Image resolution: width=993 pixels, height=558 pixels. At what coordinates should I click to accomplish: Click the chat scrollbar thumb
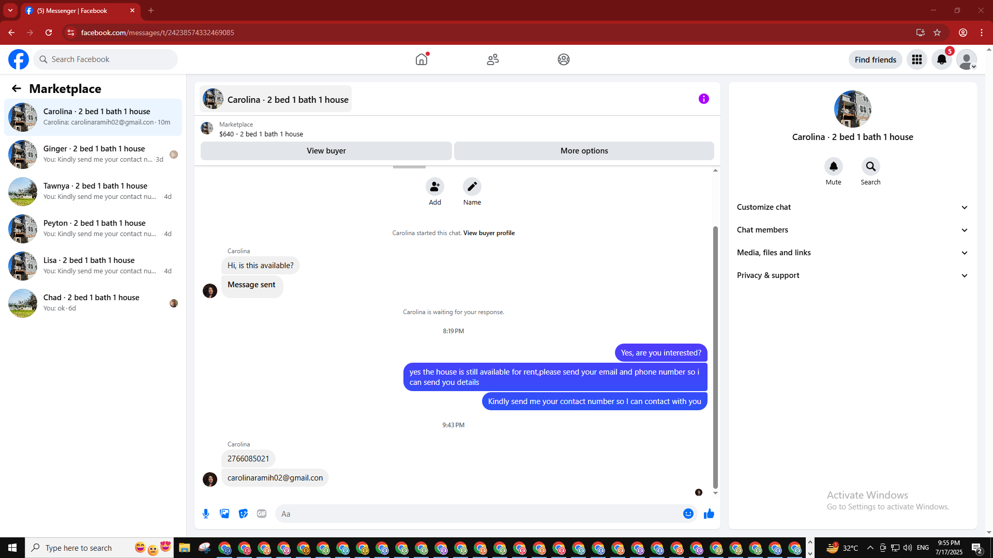[x=716, y=357]
